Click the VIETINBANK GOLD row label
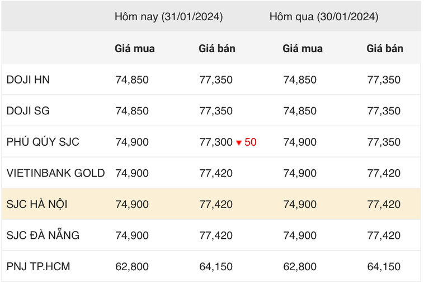Image resolution: width=424 pixels, height=282 pixels. (x=55, y=173)
